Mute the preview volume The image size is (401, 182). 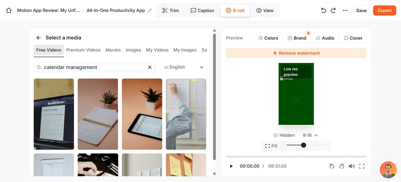(351, 166)
